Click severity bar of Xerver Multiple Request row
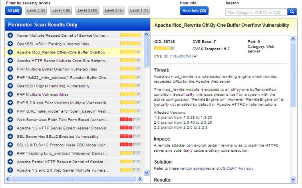This screenshot has height=188, width=302. click(x=130, y=35)
